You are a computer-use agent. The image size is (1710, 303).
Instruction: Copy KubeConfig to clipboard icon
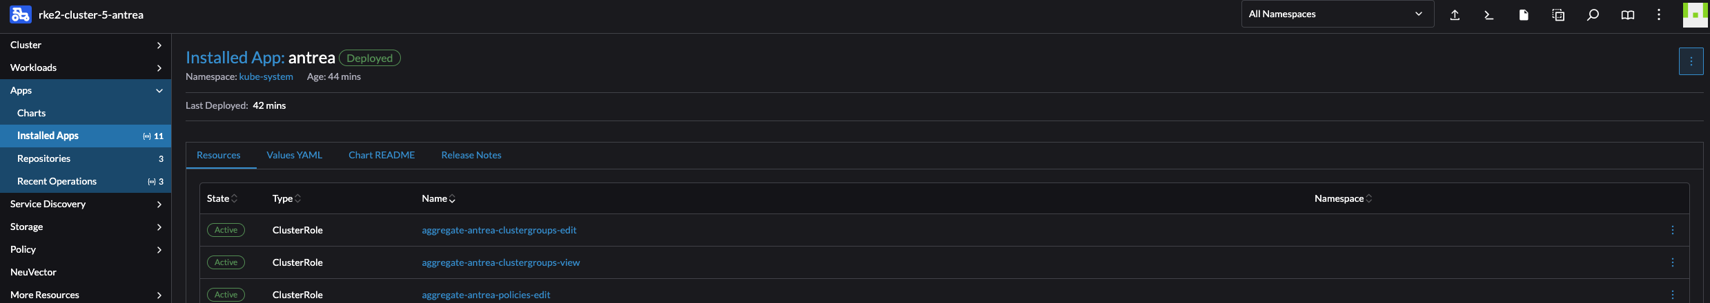1558,14
